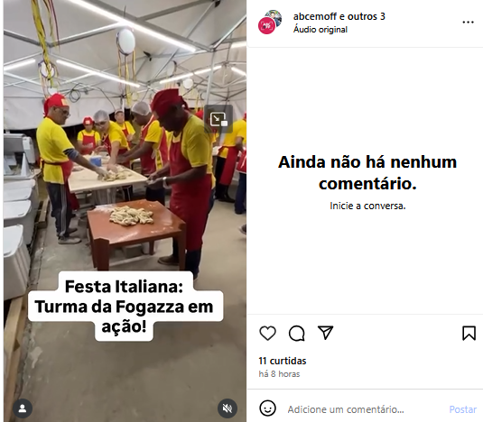483x422 pixels.
Task: Open the emoji picker in comment field
Action: tap(268, 408)
